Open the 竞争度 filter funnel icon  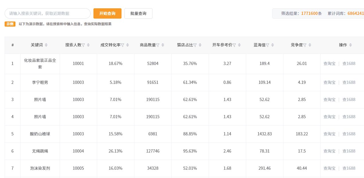click(305, 45)
